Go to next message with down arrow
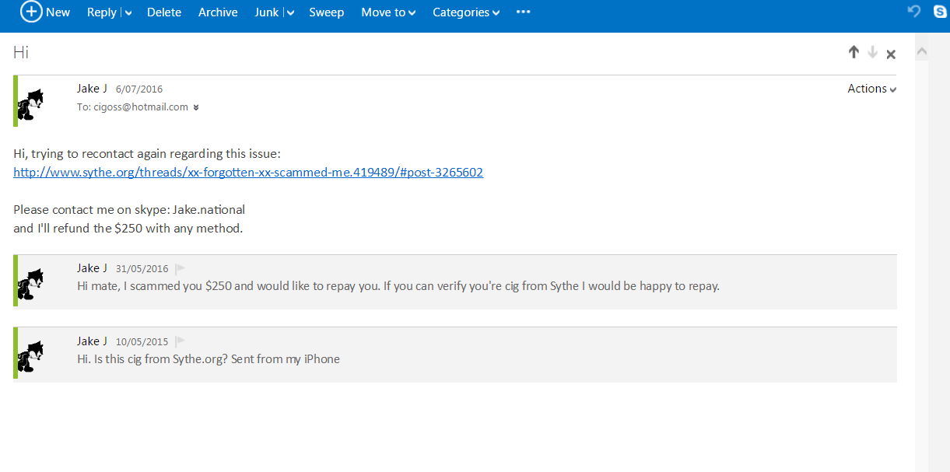The image size is (950, 472). [x=872, y=52]
